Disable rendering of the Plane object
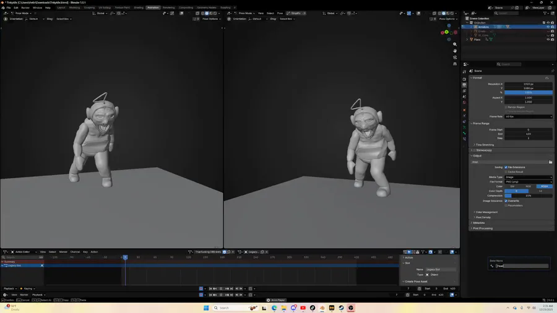Viewport: 557px width, 313px height. point(553,40)
